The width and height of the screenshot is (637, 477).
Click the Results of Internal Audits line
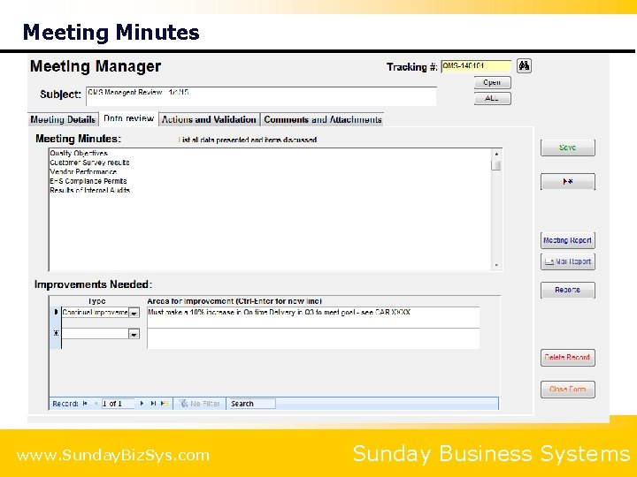pyautogui.click(x=90, y=190)
